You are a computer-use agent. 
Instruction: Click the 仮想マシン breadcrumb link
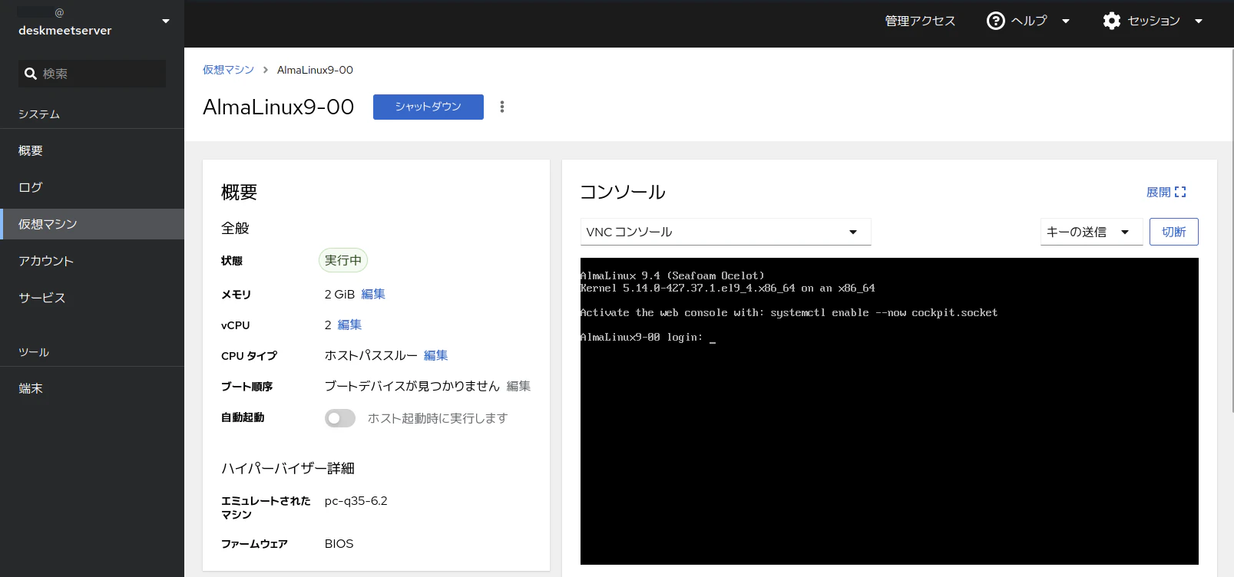tap(228, 70)
